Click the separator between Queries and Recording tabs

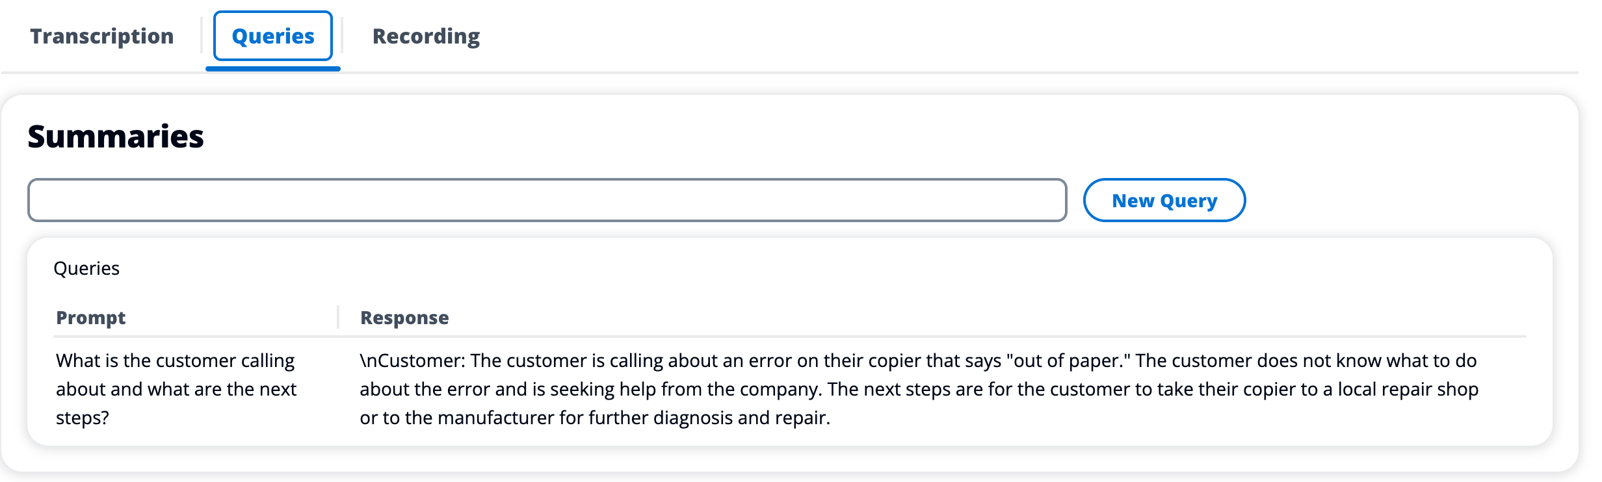point(342,36)
